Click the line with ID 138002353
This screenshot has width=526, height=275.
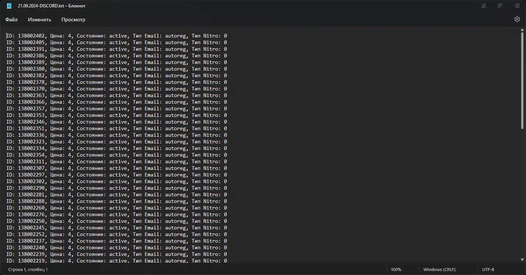117,115
